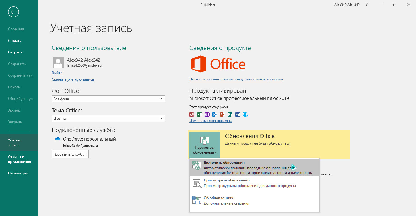This screenshot has height=216, width=416.
Task: Click the Word product icon
Action: click(238, 115)
